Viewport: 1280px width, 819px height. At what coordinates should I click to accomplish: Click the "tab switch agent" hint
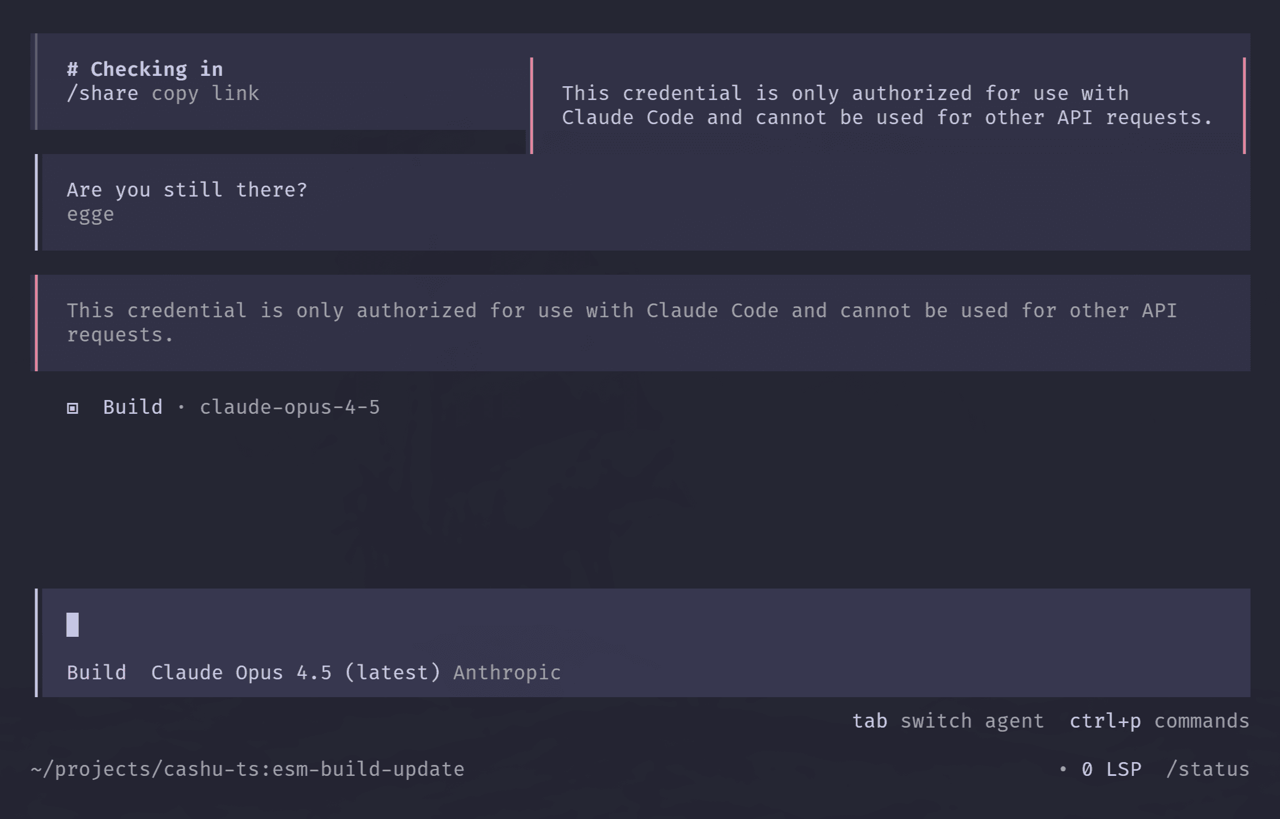pos(947,721)
